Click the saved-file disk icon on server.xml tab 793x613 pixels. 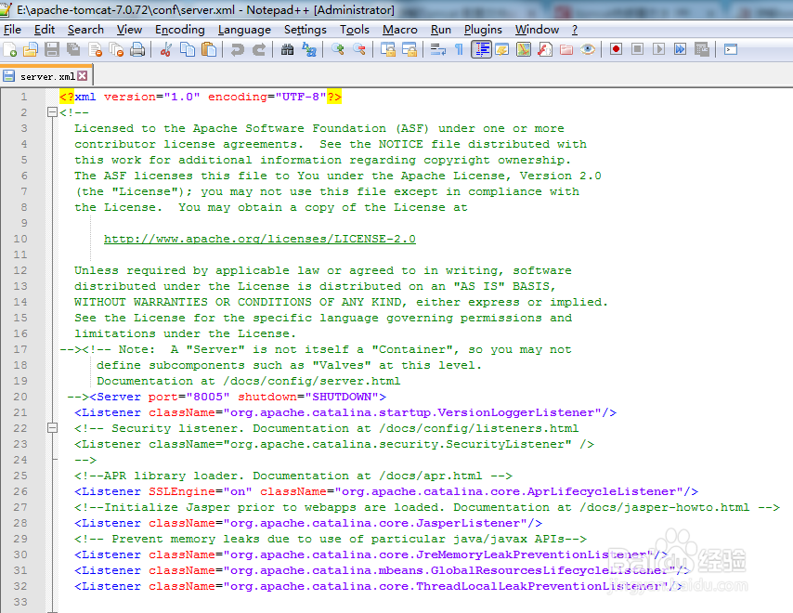(x=8, y=76)
